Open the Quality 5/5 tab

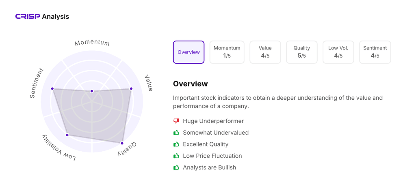tap(302, 52)
